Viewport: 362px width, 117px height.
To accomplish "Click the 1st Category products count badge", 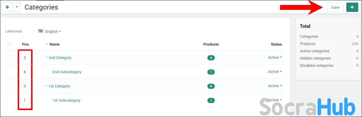I will (x=211, y=86).
